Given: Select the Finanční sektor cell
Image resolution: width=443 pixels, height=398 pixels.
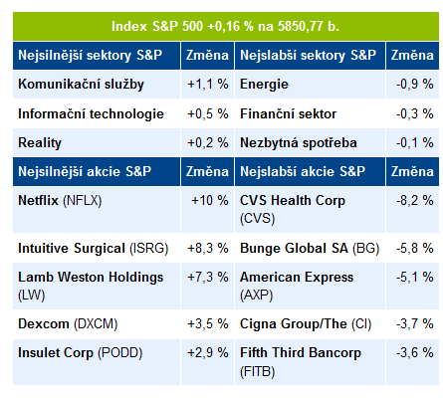Looking at the screenshot, I should click(x=310, y=113).
